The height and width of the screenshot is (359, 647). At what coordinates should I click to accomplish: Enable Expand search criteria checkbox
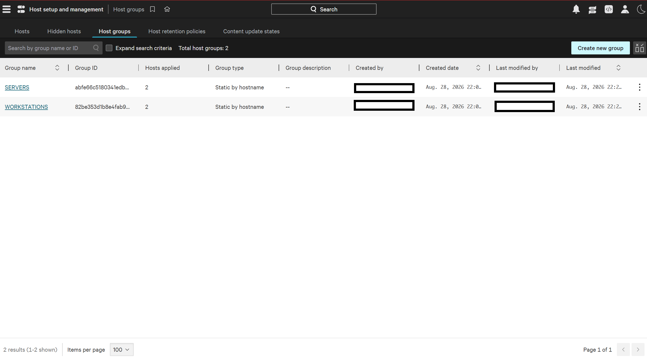[x=109, y=48]
